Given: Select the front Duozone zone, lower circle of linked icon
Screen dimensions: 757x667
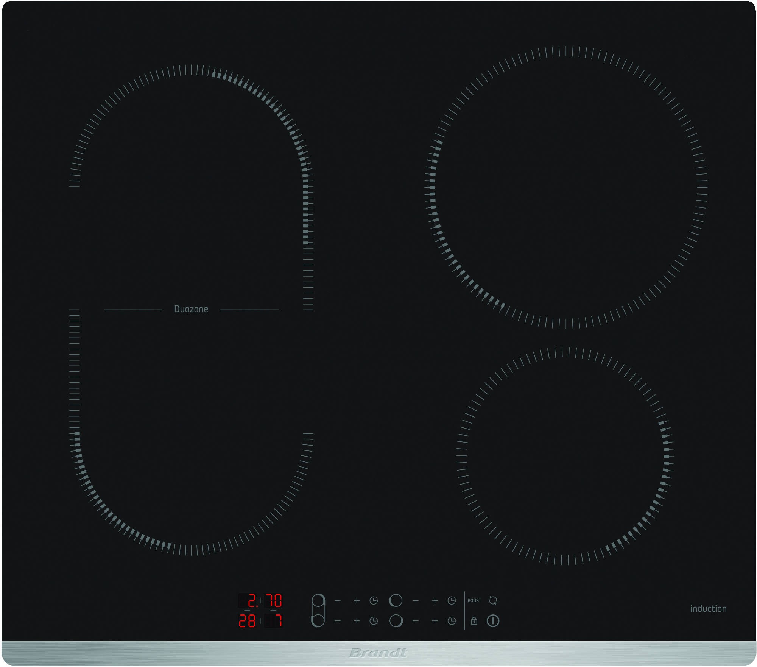Looking at the screenshot, I should pos(318,621).
